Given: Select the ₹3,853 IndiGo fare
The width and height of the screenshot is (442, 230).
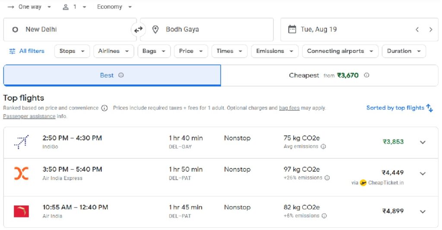Looking at the screenshot, I should [x=393, y=142].
